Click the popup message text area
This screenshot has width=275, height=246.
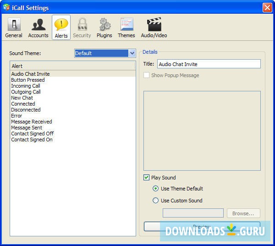(202, 131)
